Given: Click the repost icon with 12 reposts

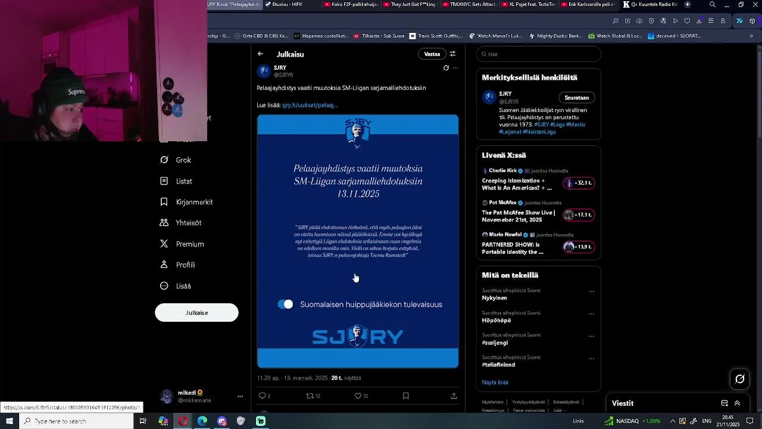Looking at the screenshot, I should point(313,396).
